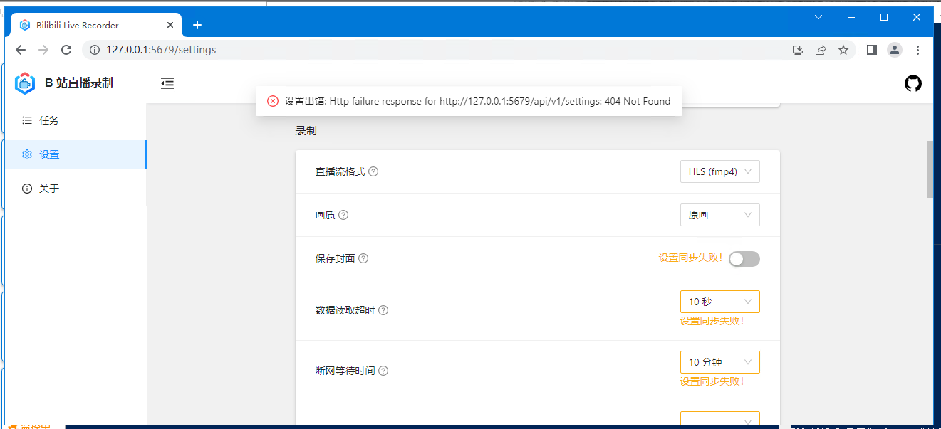This screenshot has width=941, height=429.
Task: Toggle the 保存封面 switch
Action: tap(744, 259)
